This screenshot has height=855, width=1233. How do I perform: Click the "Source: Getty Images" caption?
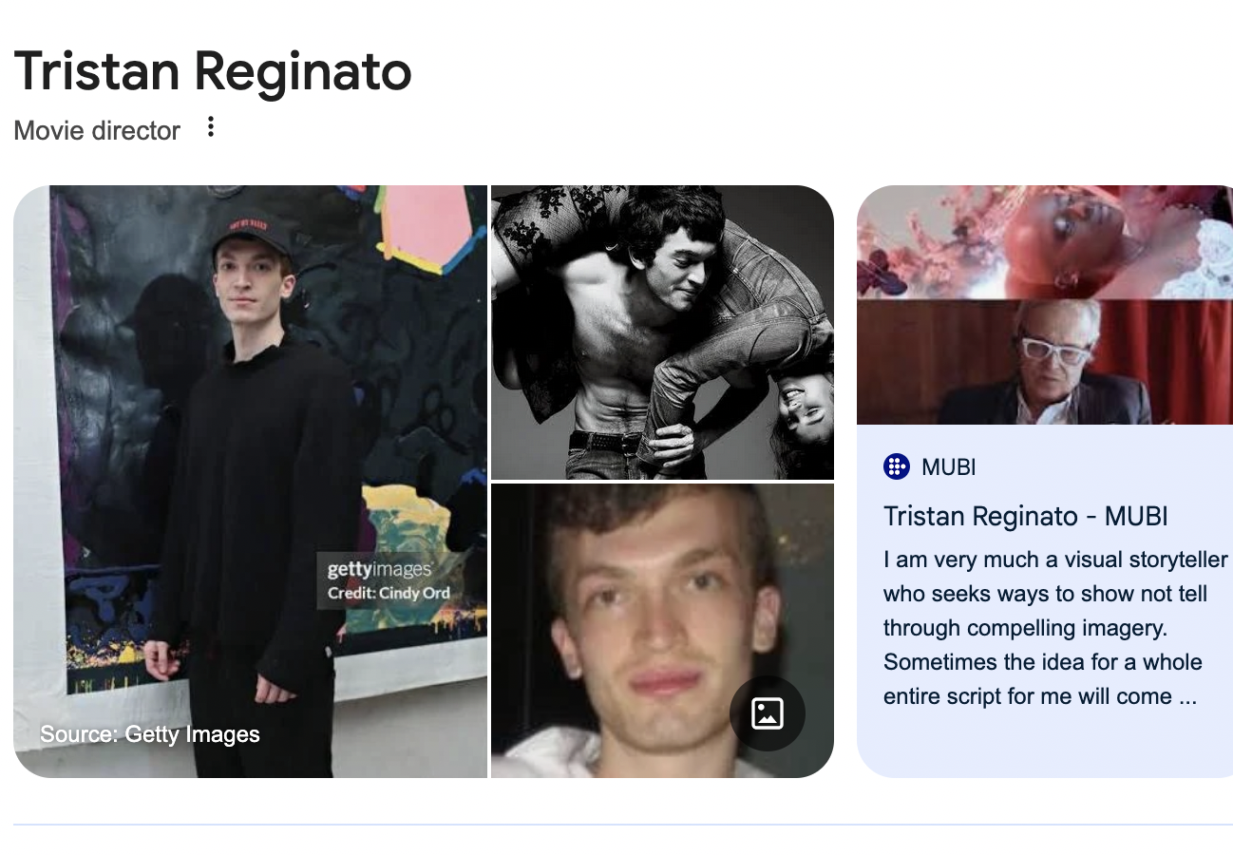150,734
